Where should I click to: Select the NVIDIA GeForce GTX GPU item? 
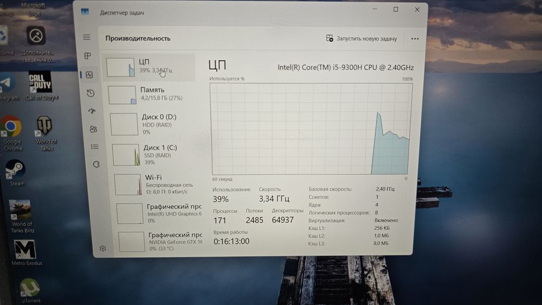(161, 241)
